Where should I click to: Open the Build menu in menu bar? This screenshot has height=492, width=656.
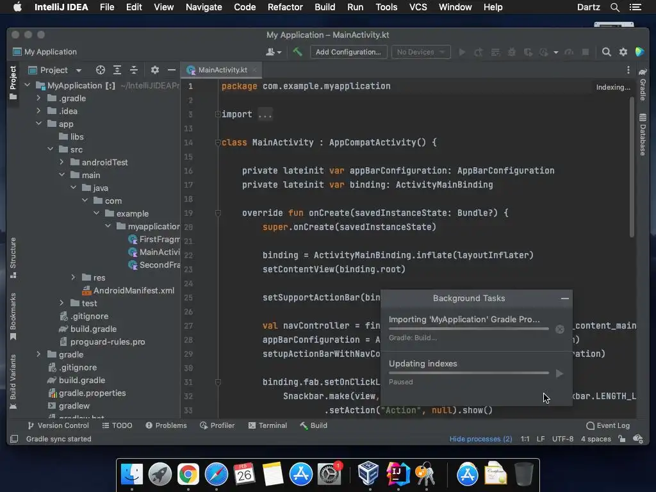click(325, 7)
